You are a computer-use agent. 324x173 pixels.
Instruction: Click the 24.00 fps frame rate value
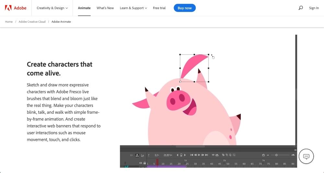click(168, 155)
